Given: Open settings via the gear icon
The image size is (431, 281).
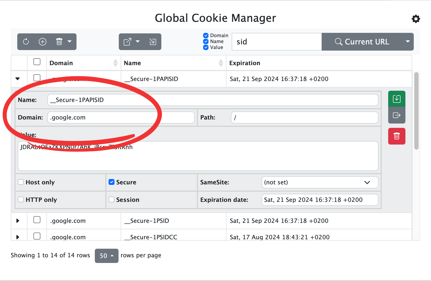Looking at the screenshot, I should point(416,19).
